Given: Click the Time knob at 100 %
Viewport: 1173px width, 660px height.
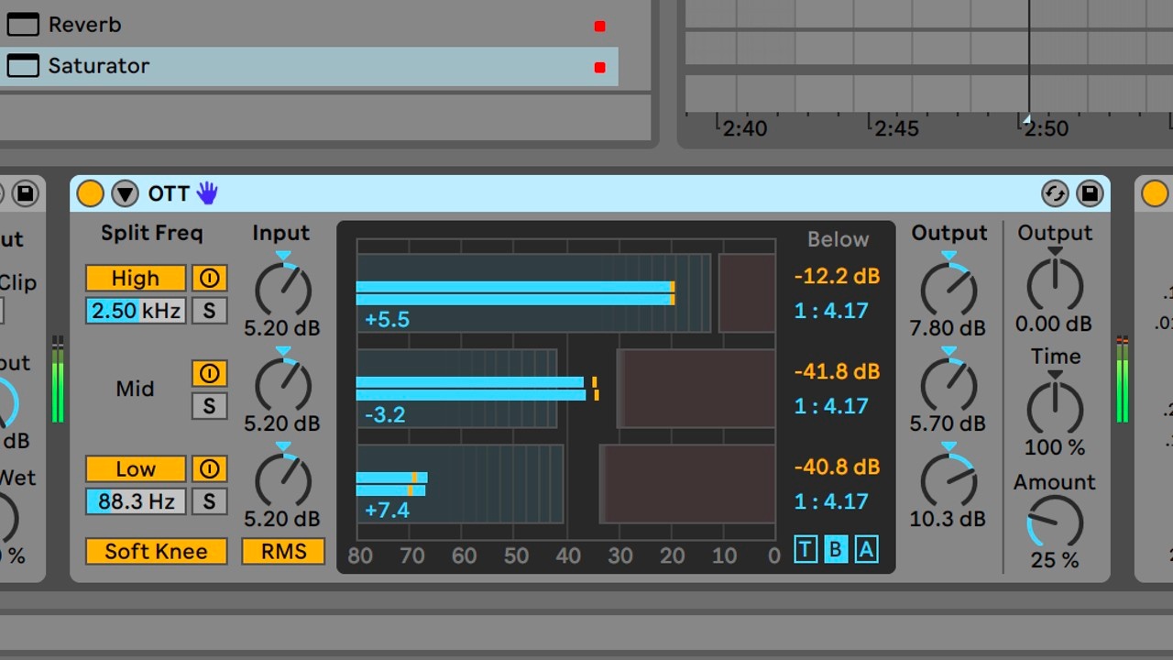Looking at the screenshot, I should [x=1055, y=407].
